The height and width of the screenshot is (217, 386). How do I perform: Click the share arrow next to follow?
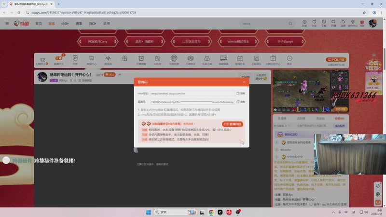pos(120,75)
